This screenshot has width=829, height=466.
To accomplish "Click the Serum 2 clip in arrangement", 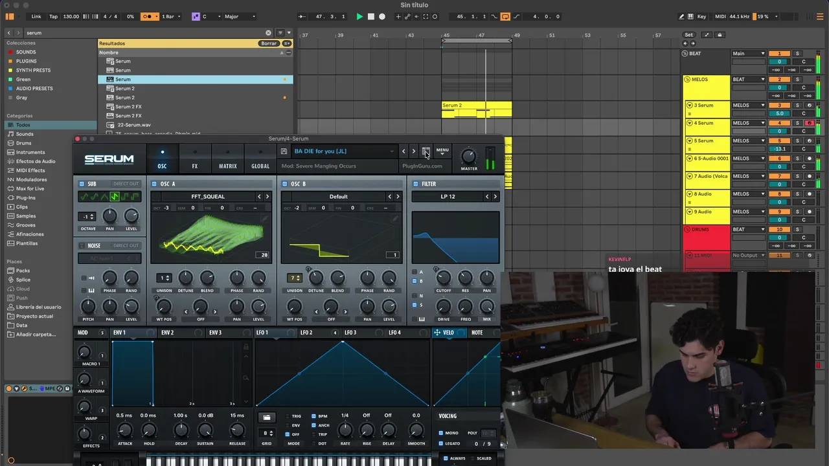I will pyautogui.click(x=477, y=109).
